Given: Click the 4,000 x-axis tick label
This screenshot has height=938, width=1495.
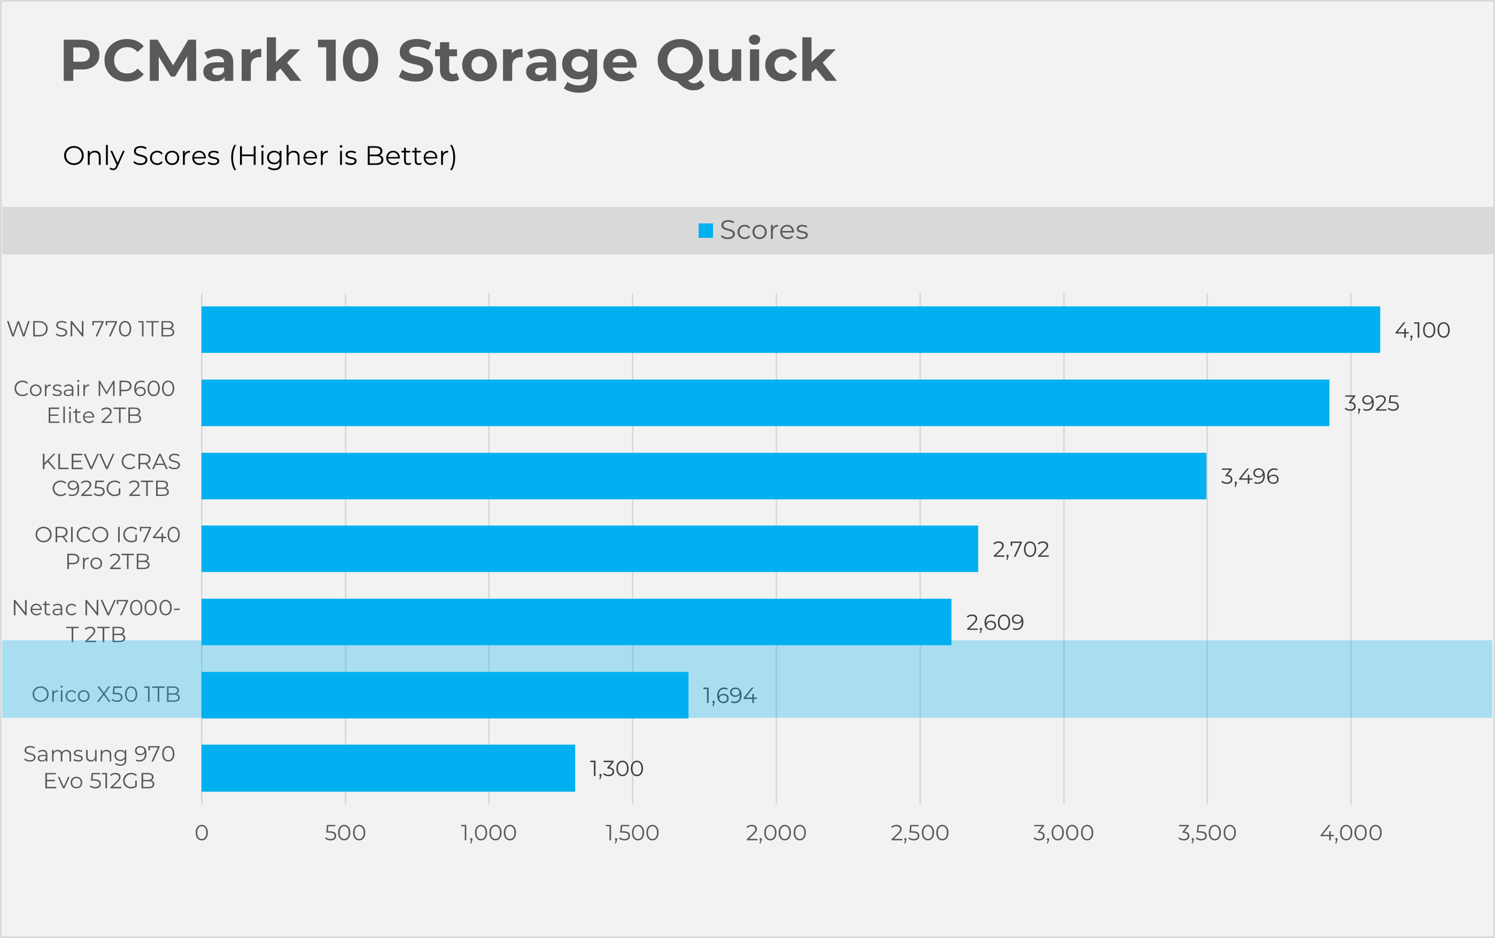Looking at the screenshot, I should (1351, 833).
